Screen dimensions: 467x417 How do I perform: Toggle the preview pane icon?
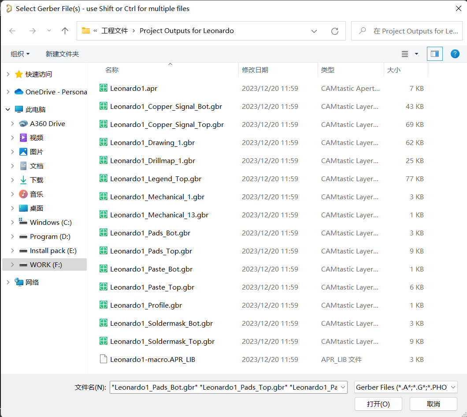tap(434, 54)
